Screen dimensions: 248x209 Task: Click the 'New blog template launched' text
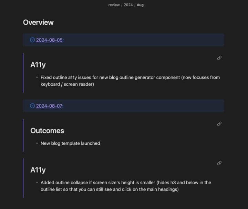pyautogui.click(x=70, y=143)
